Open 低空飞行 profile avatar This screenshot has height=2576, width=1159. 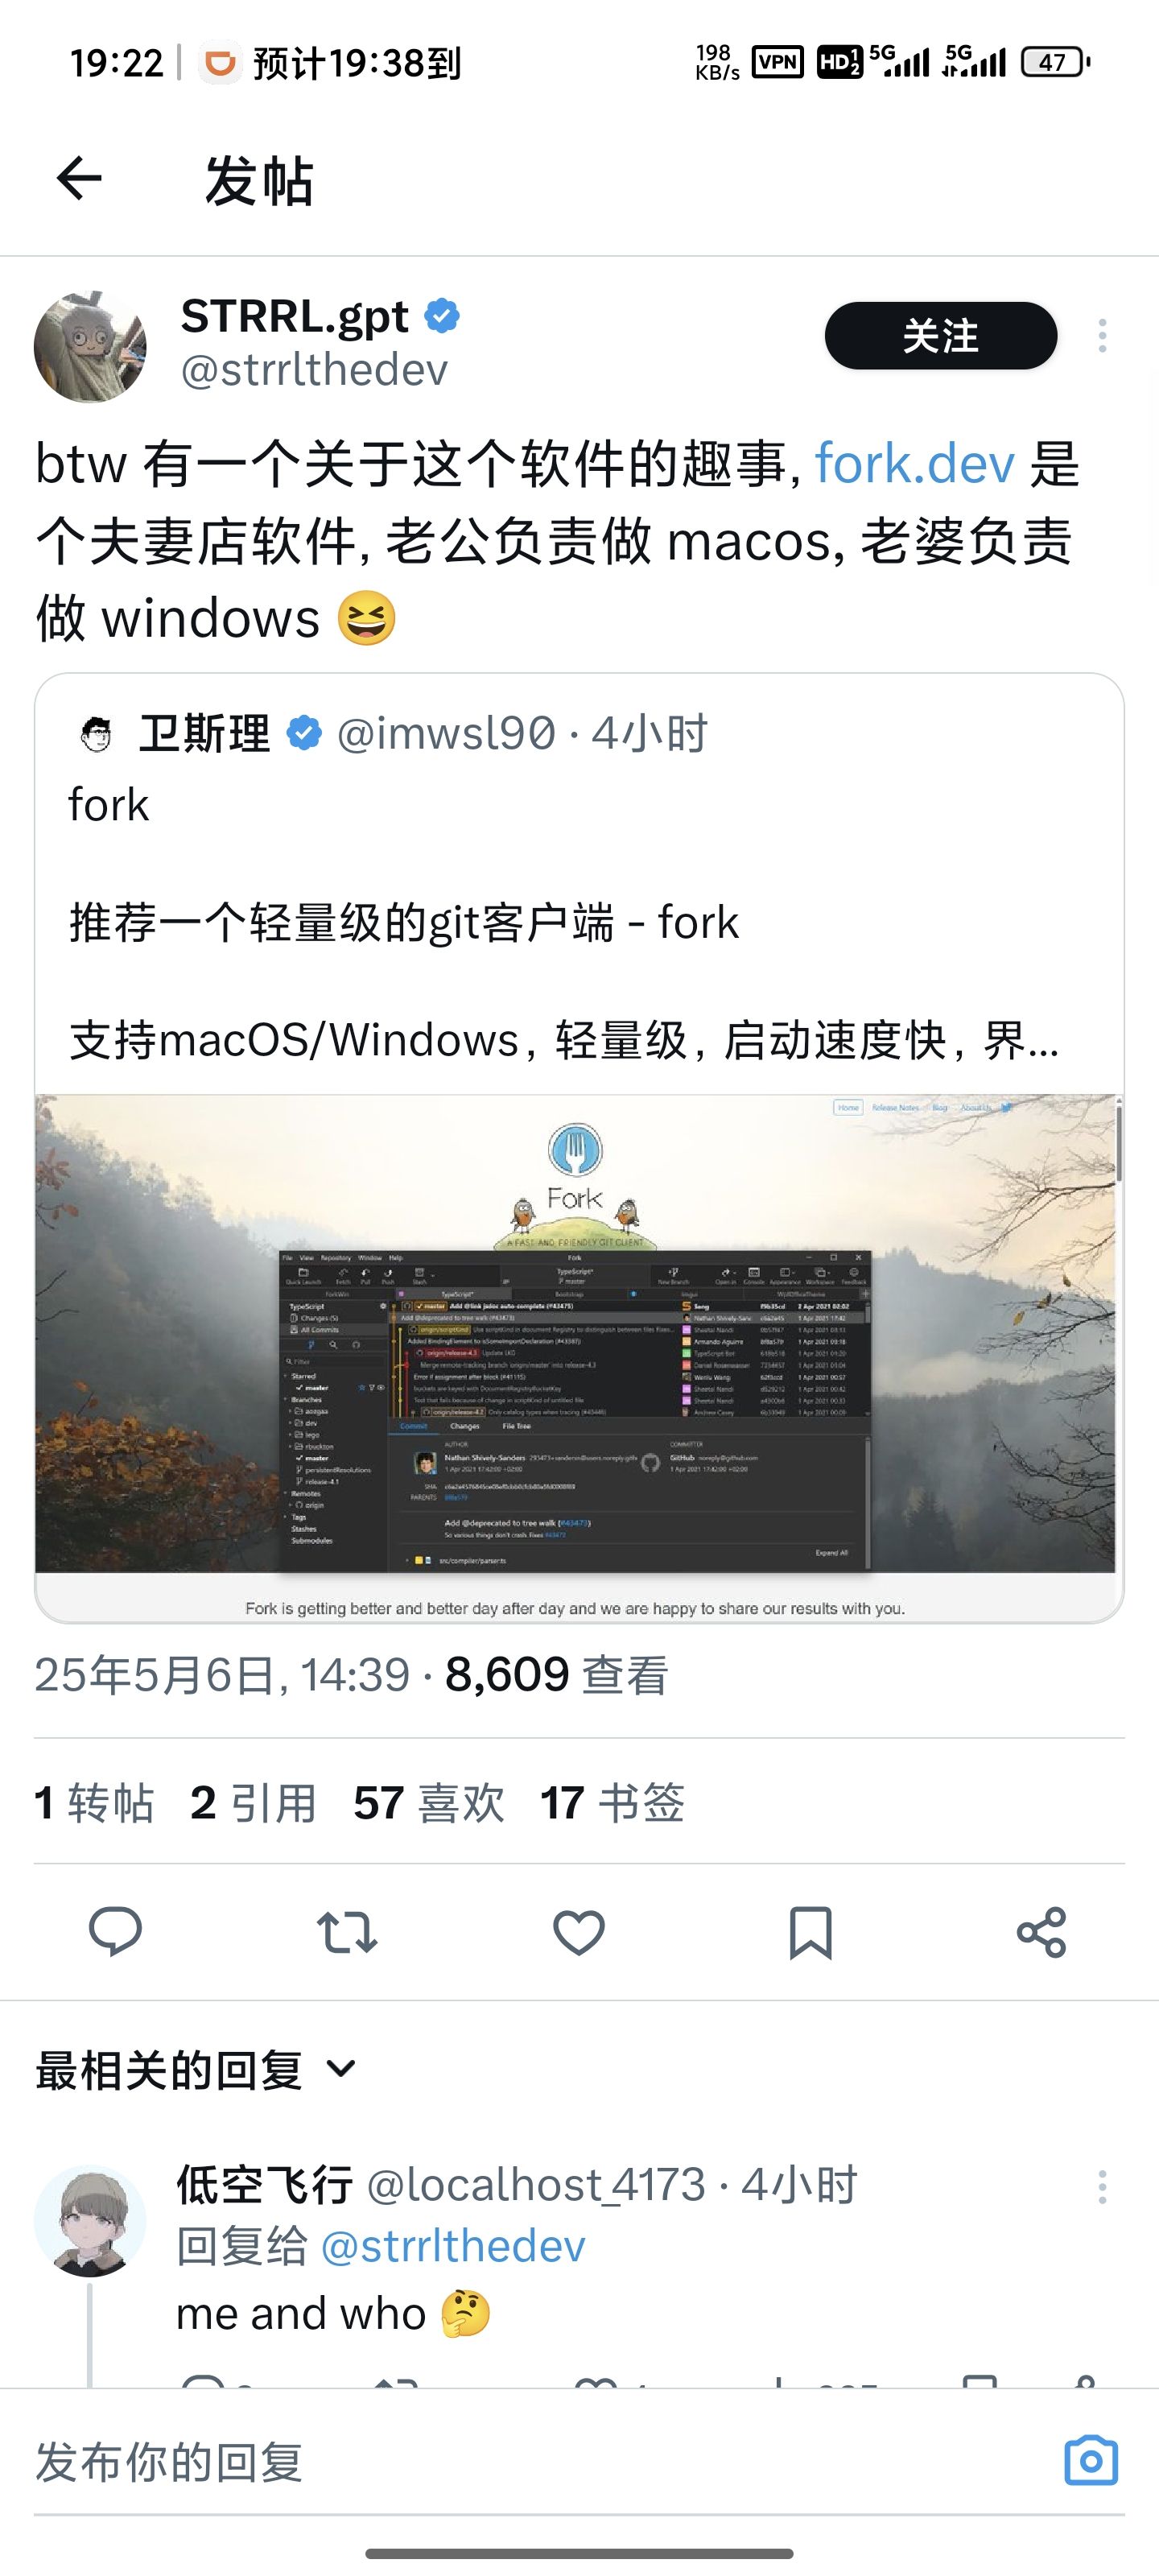click(90, 2221)
